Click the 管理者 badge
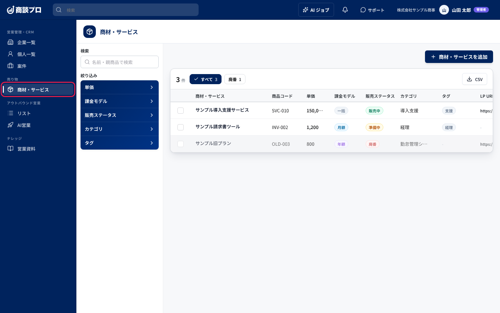This screenshot has height=313, width=500. (481, 10)
